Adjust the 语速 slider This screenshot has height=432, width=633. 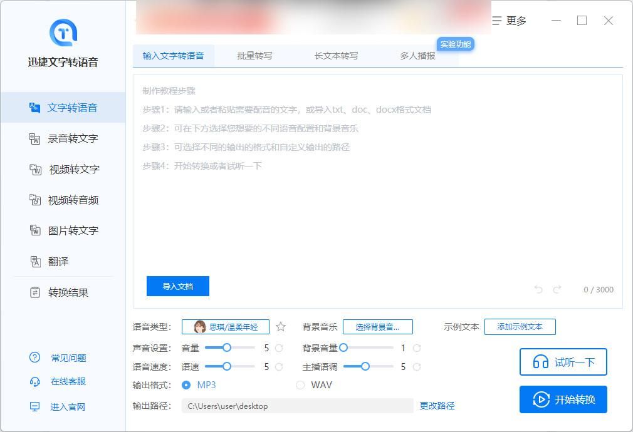(x=230, y=366)
